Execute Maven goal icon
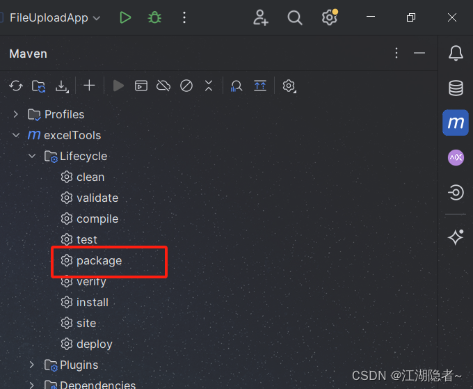 (141, 86)
